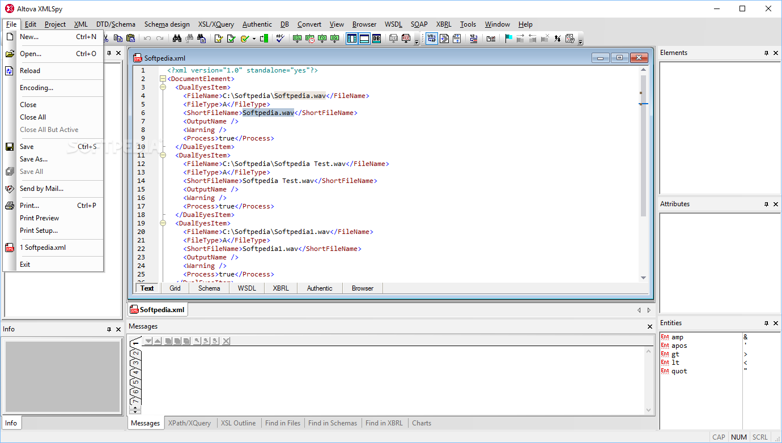The height and width of the screenshot is (443, 782).
Task: Click the FO transformation toolbar icon
Action: (x=322, y=39)
